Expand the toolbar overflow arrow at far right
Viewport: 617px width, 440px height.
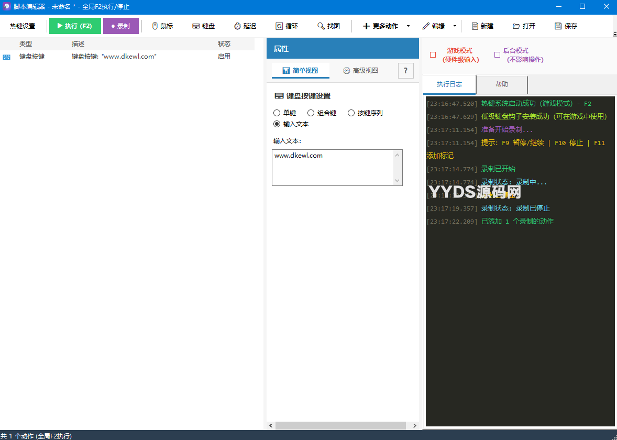click(614, 35)
